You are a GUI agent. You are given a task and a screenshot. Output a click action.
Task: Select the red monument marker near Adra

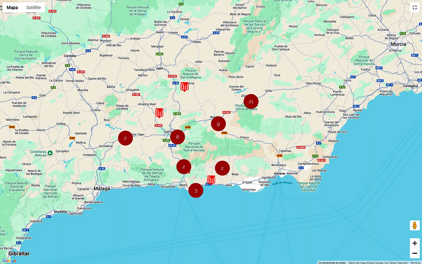pyautogui.click(x=211, y=180)
